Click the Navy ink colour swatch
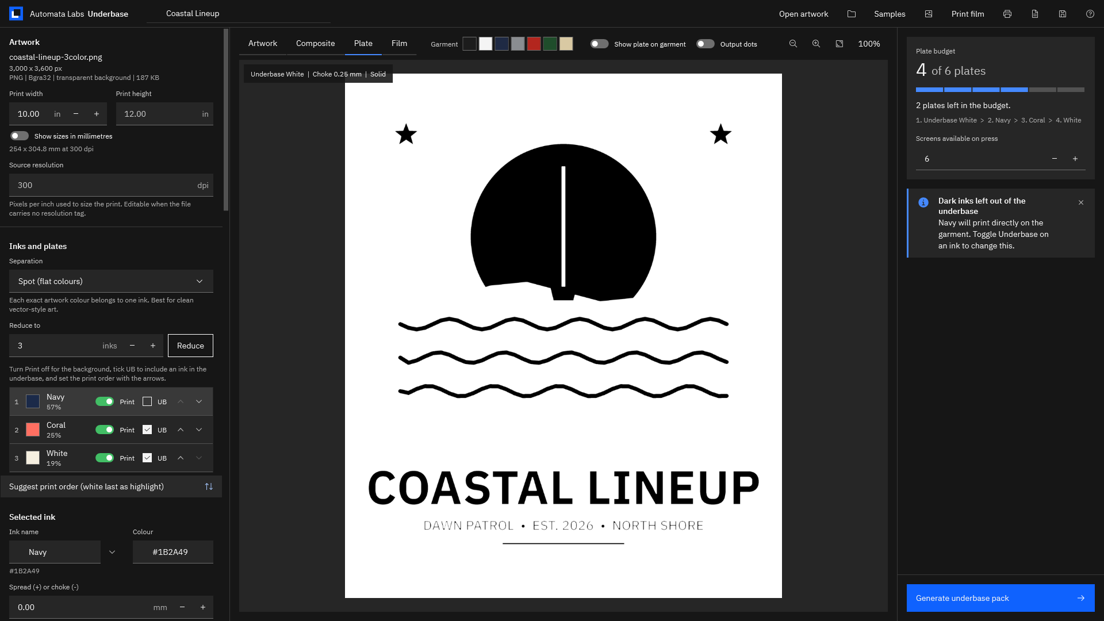 [33, 401]
